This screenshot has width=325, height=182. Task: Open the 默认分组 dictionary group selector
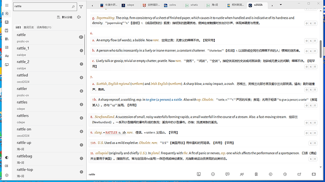pos(65,17)
